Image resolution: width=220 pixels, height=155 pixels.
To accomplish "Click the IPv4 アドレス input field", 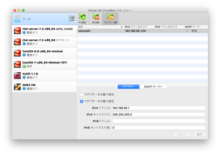I will coord(159,108).
